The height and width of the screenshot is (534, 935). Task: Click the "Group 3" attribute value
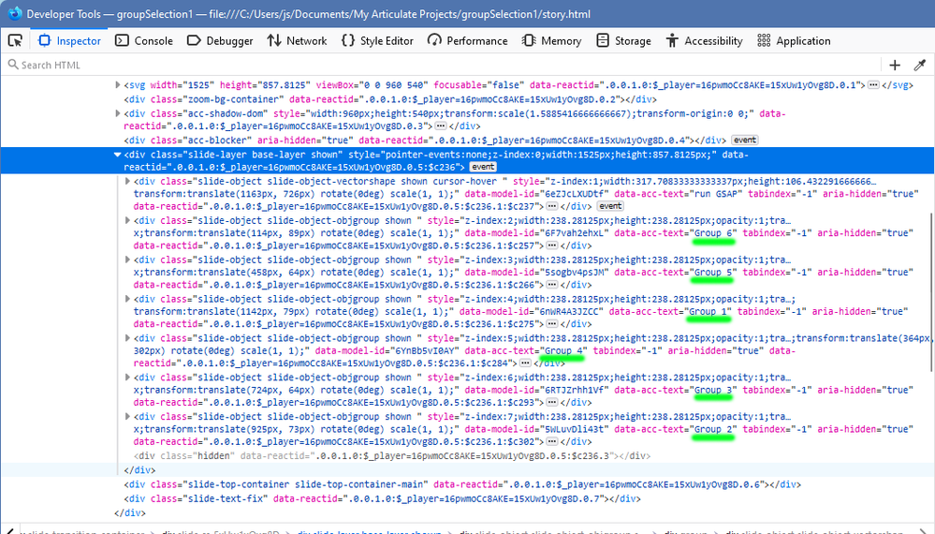(x=714, y=391)
